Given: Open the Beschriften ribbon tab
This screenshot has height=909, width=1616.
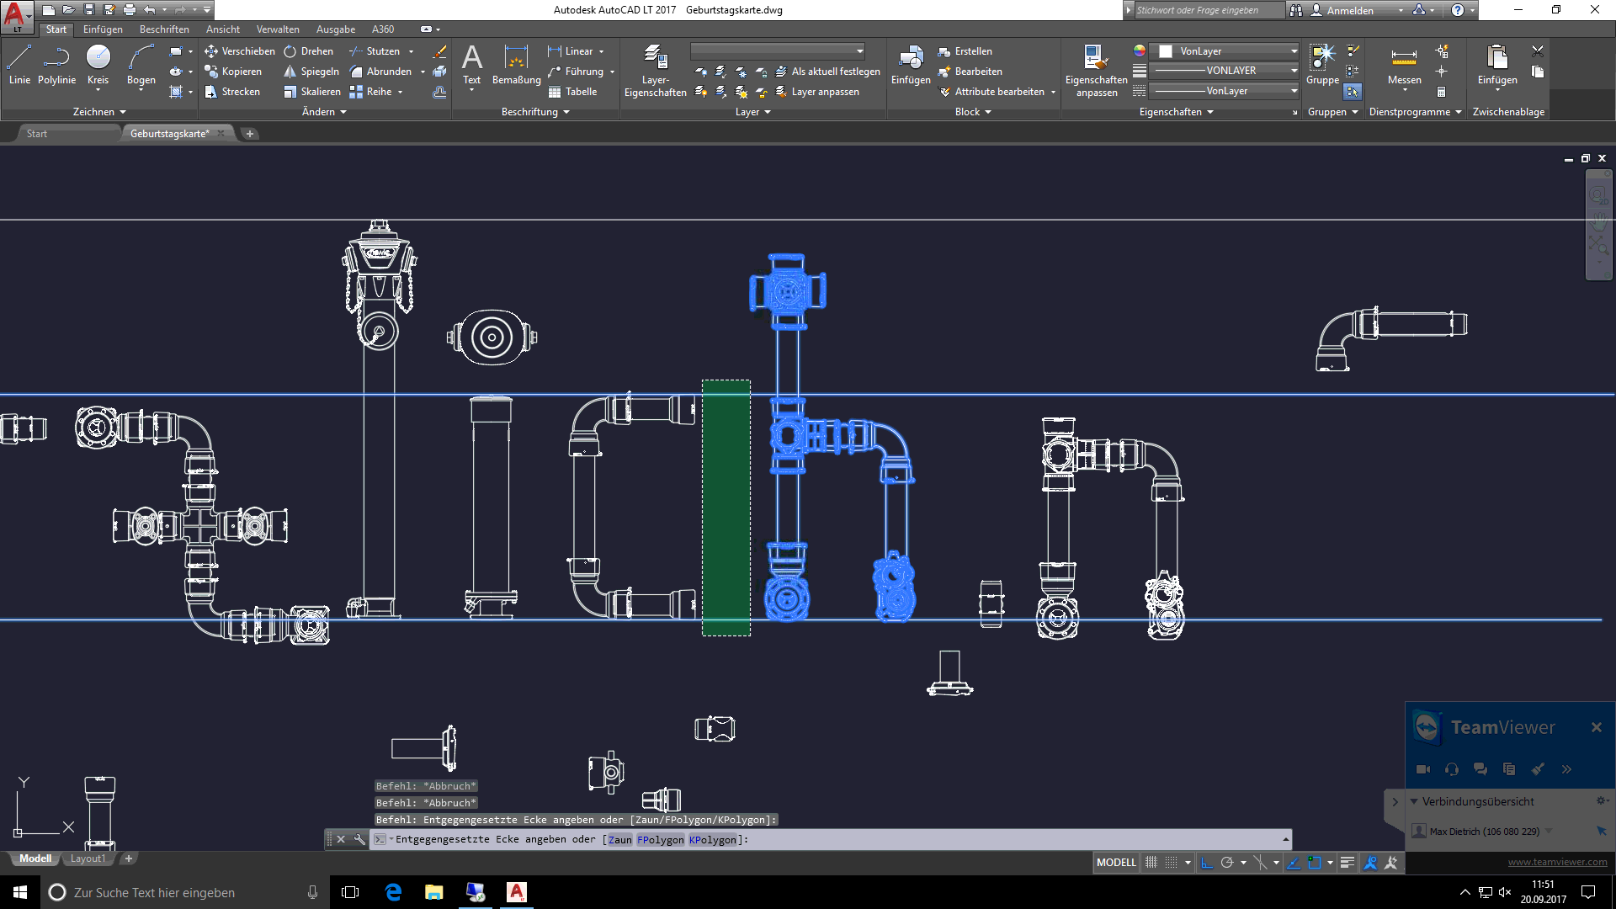Looking at the screenshot, I should point(164,29).
